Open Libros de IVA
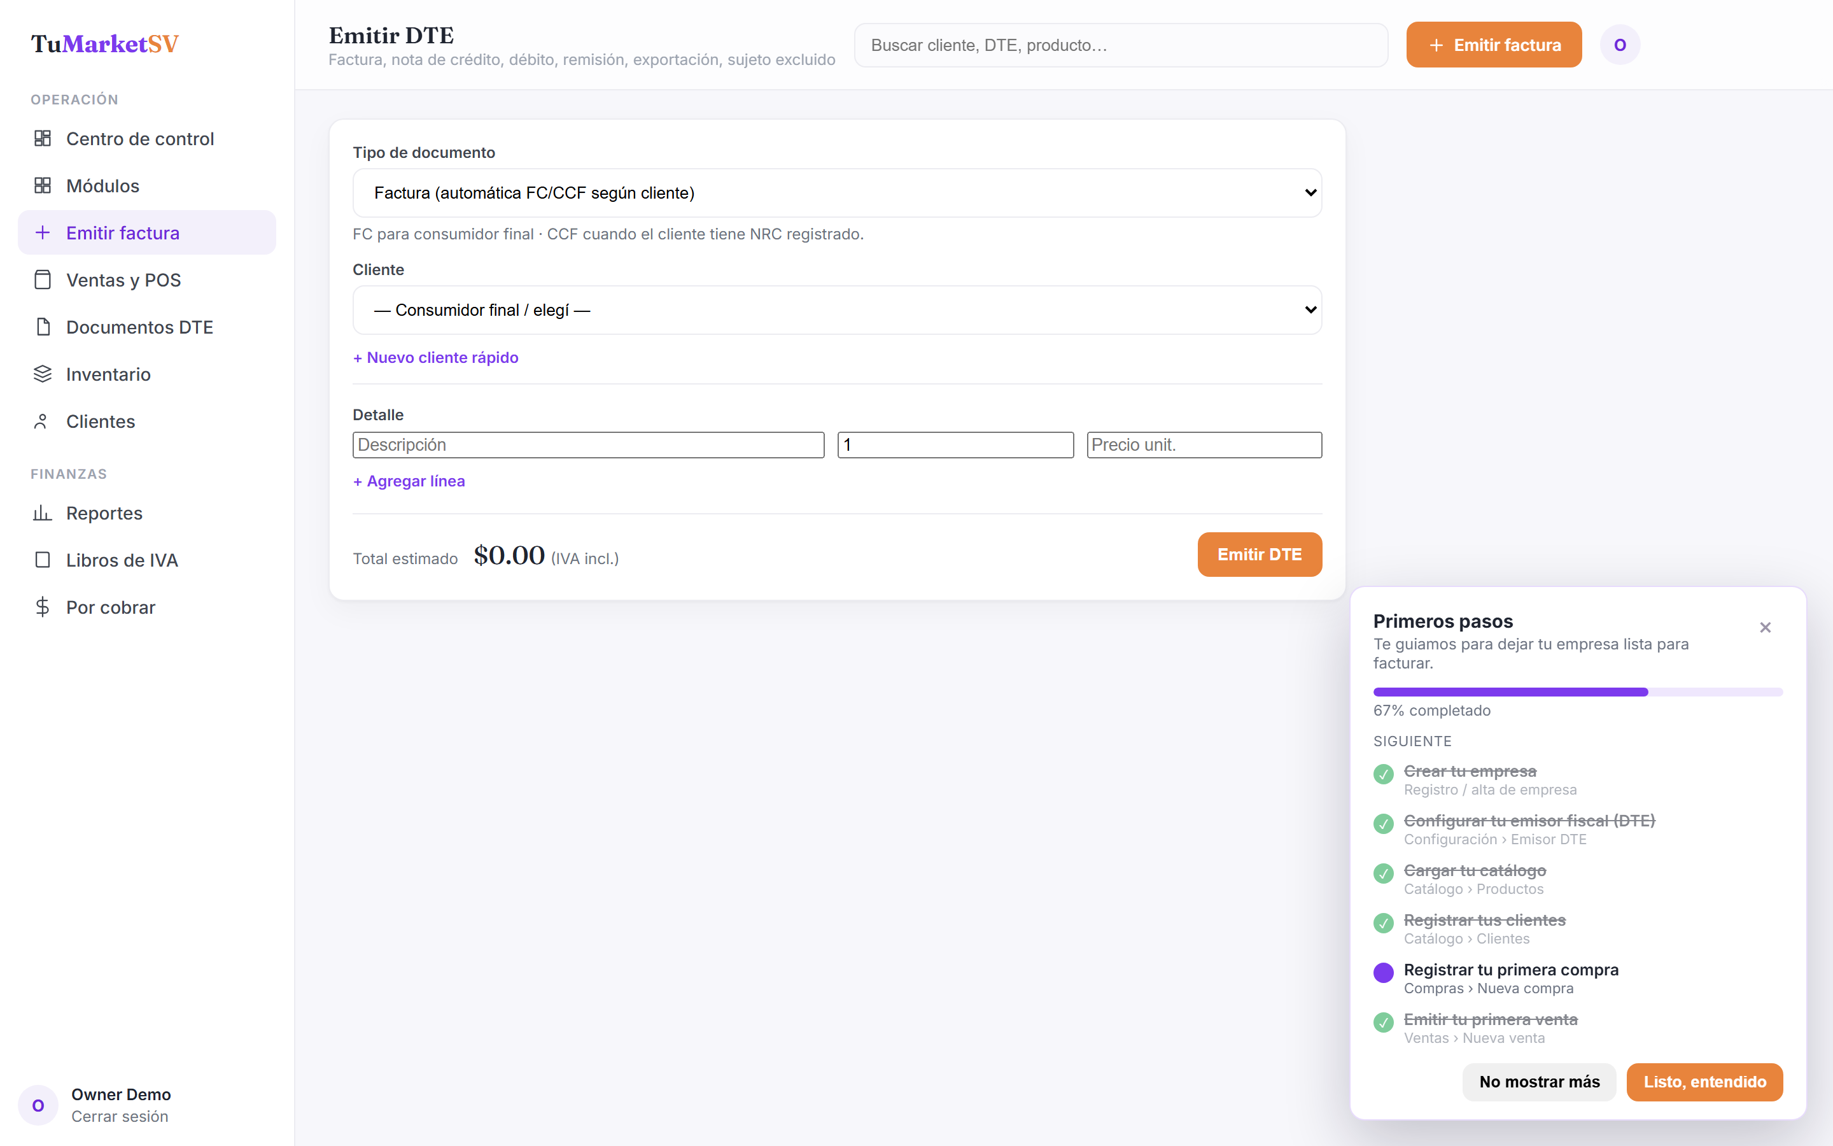 tap(147, 560)
